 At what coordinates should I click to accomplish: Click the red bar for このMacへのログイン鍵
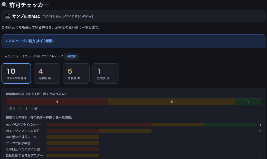coord(73,149)
